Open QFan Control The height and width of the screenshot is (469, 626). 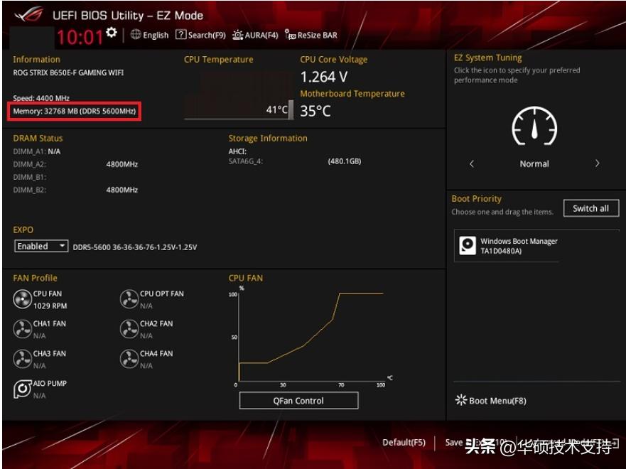298,401
